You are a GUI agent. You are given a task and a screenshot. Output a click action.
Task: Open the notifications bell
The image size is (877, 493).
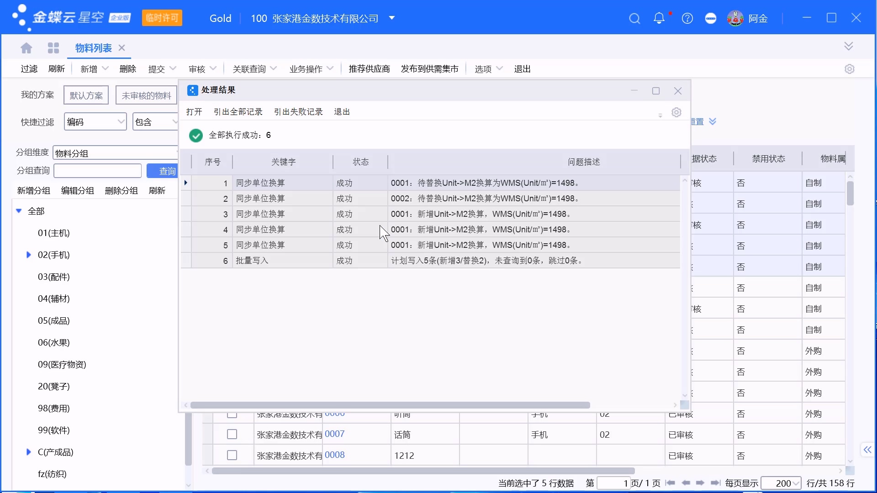coord(659,18)
